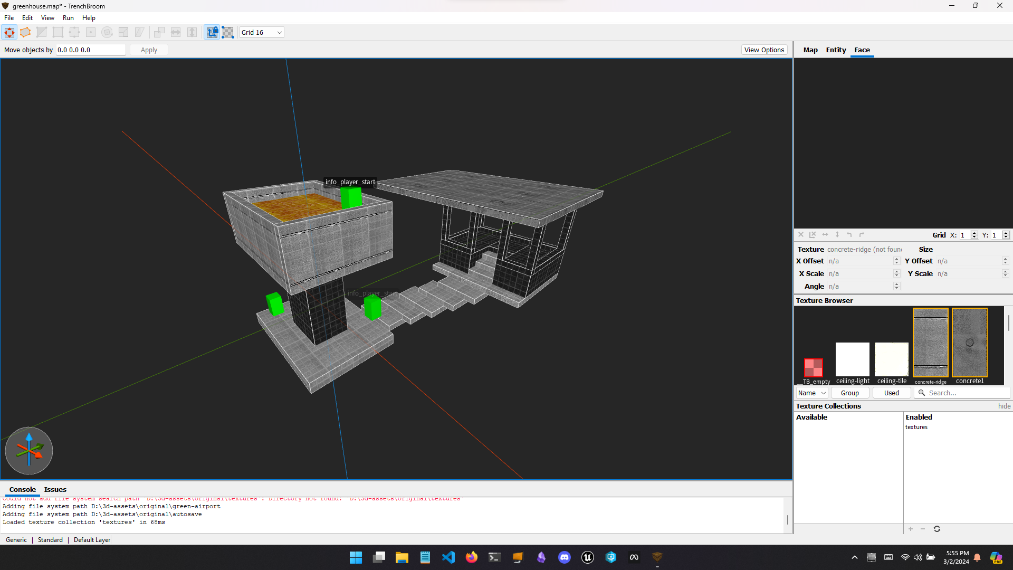1013x570 pixels.
Task: Click the flip objects horizontally icon
Action: [x=175, y=32]
